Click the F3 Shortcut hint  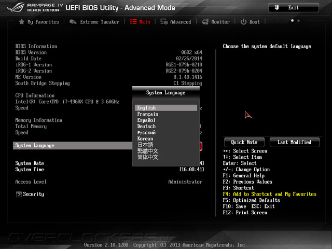(x=239, y=188)
